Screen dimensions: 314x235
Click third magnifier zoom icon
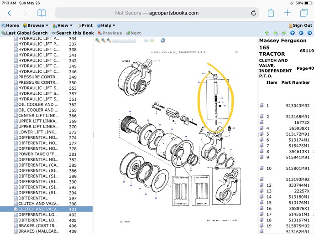pyautogui.click(x=109, y=41)
